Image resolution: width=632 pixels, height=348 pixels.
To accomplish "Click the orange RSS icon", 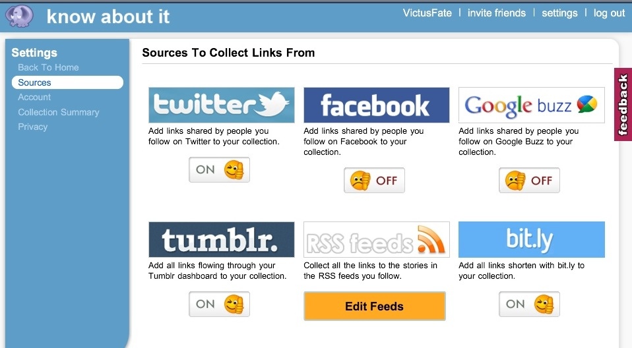I will pyautogui.click(x=431, y=239).
